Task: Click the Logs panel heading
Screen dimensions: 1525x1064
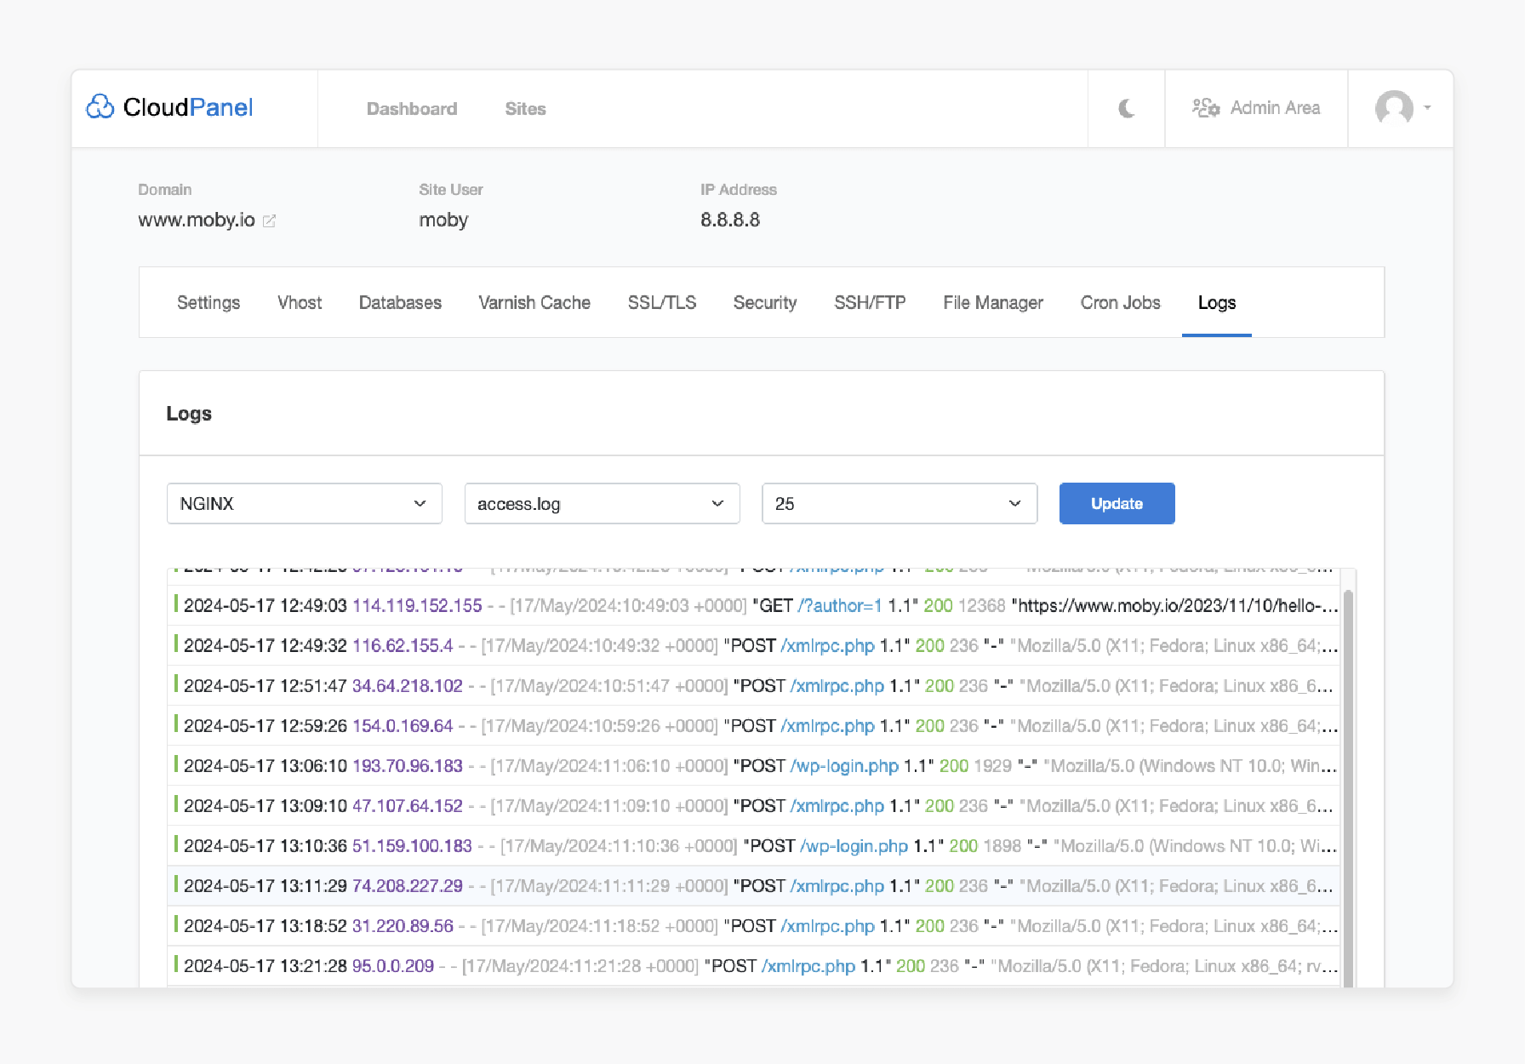Action: 189,414
